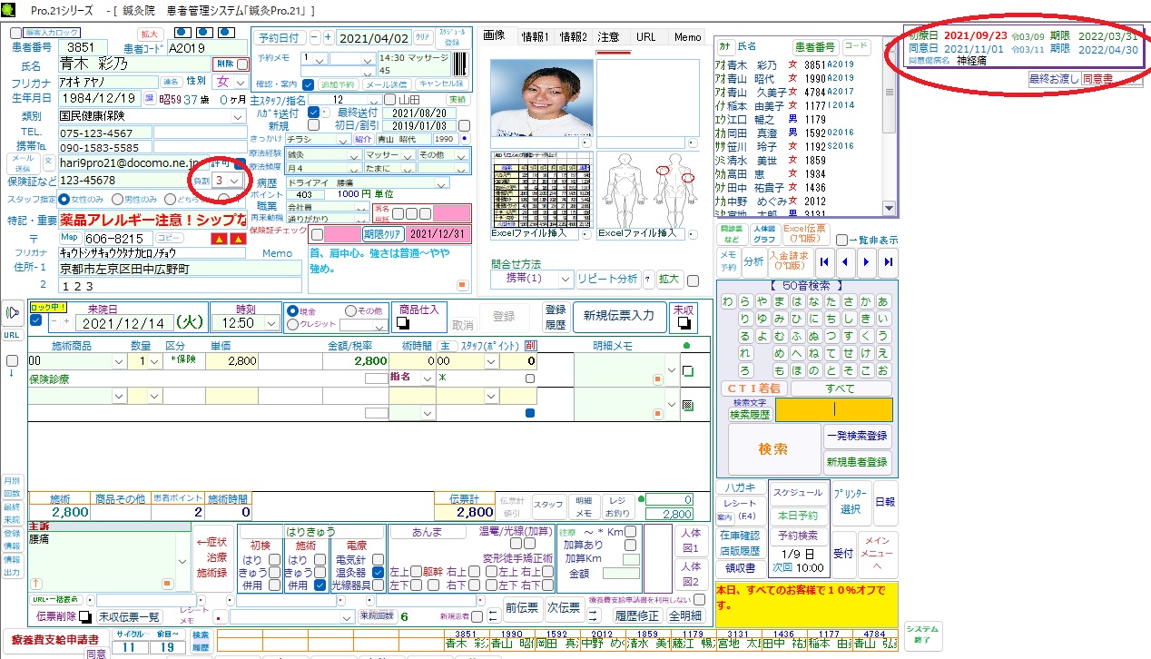This screenshot has width=1151, height=659.
Task: Jump to last patient record arrow
Action: [889, 261]
